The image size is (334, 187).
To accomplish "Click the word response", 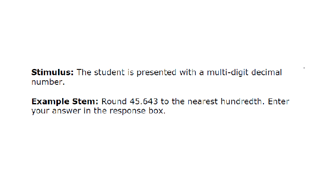I will pos(128,111).
